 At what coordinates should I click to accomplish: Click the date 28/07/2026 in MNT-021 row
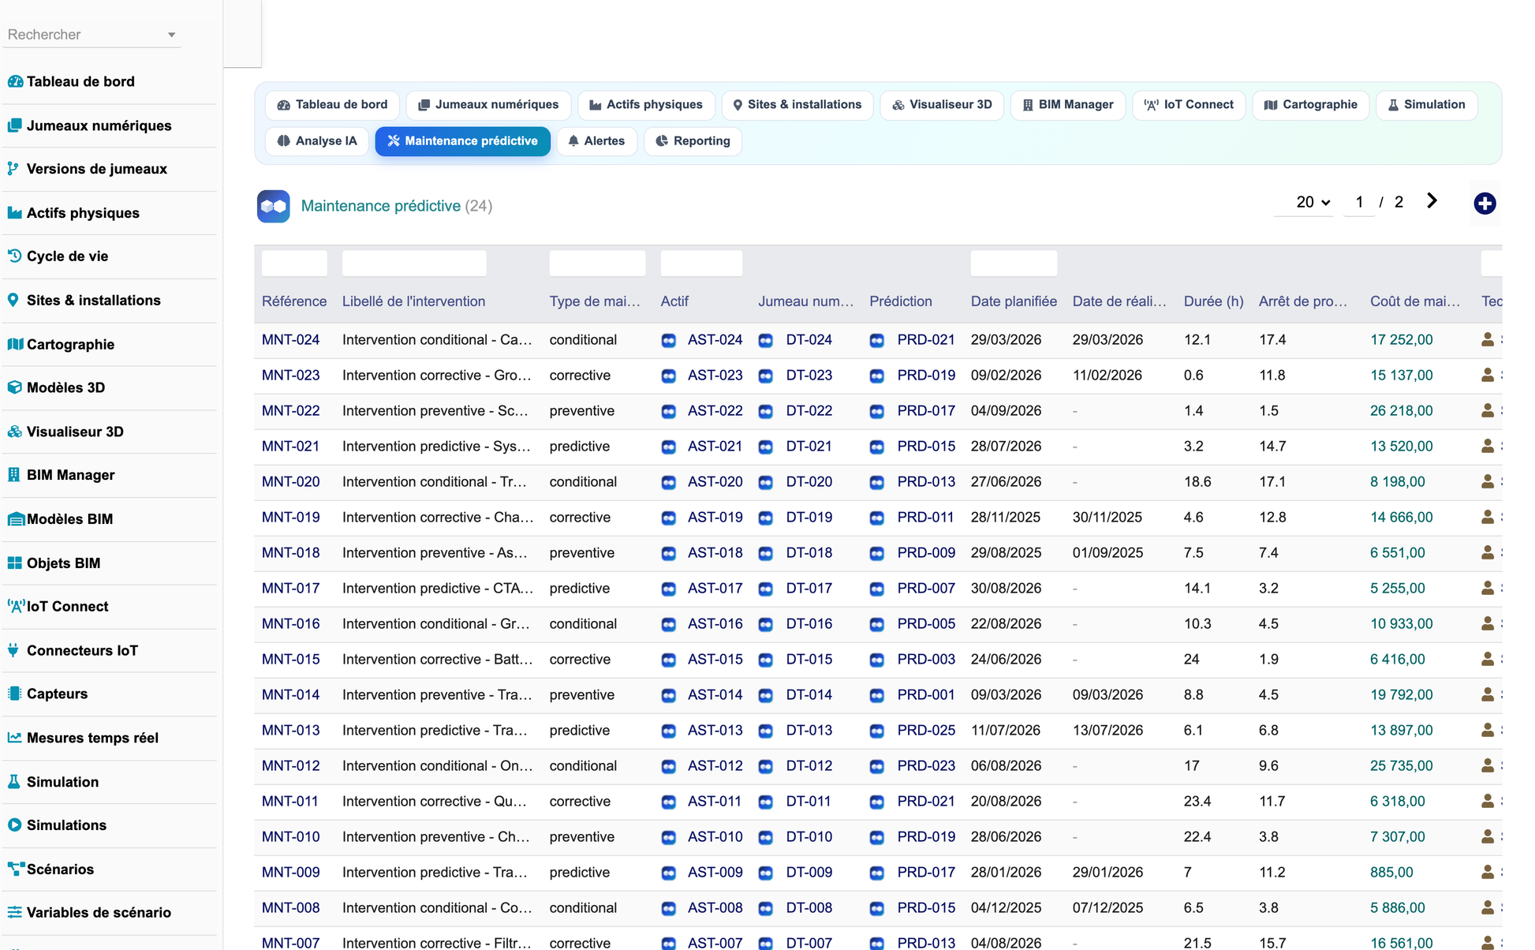point(1006,447)
